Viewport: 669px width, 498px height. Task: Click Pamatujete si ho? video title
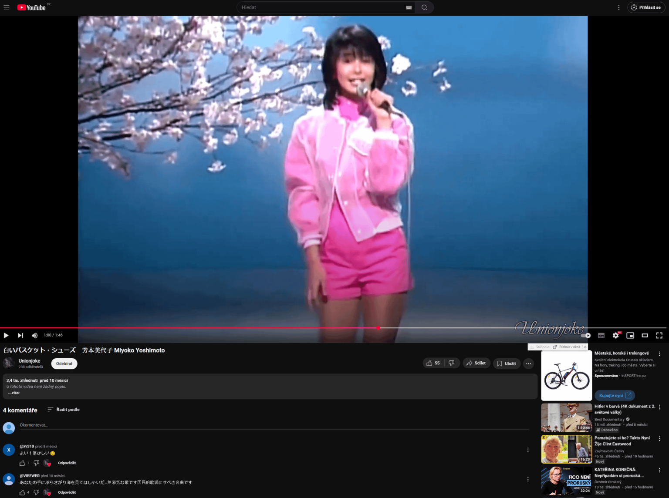tap(622, 441)
